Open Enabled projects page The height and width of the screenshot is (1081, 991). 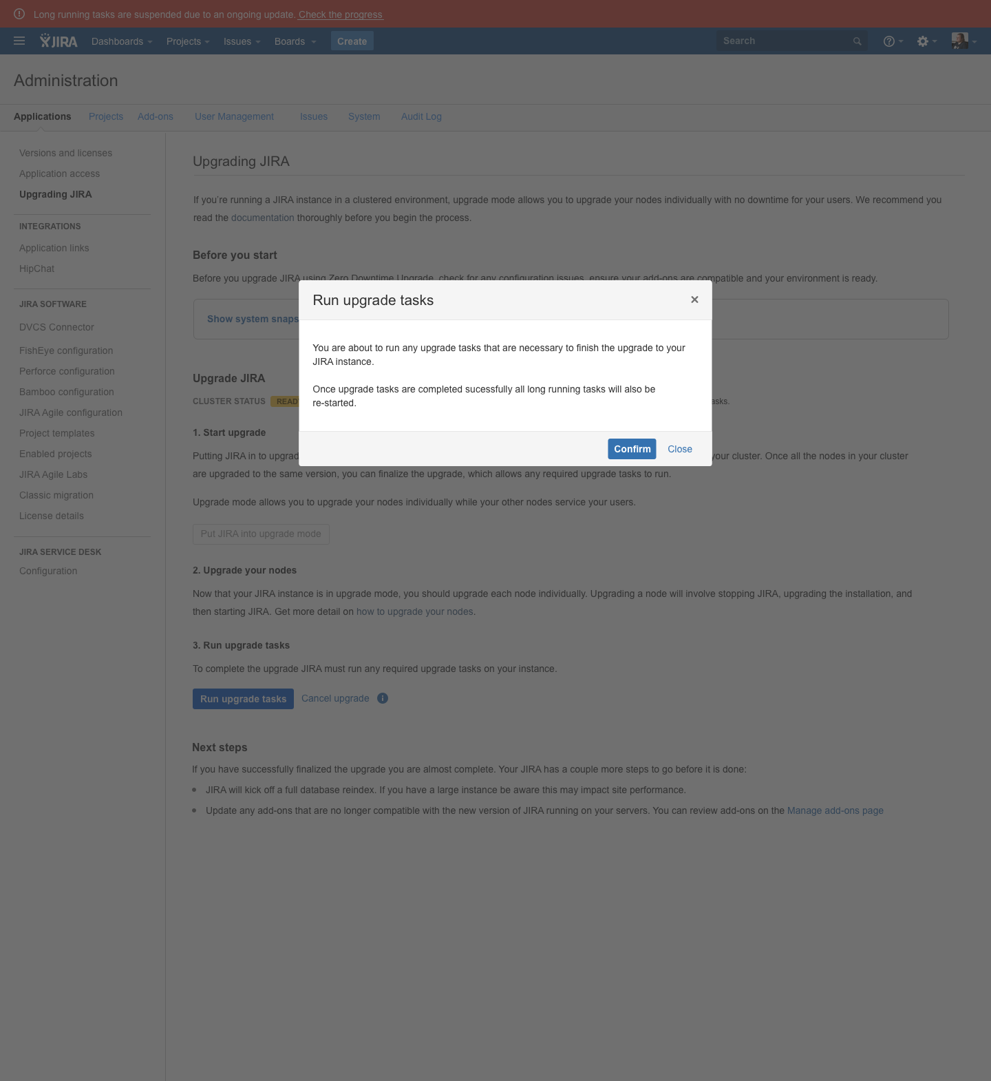56,454
